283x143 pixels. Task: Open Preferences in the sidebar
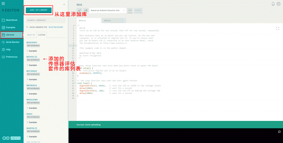click(x=12, y=57)
